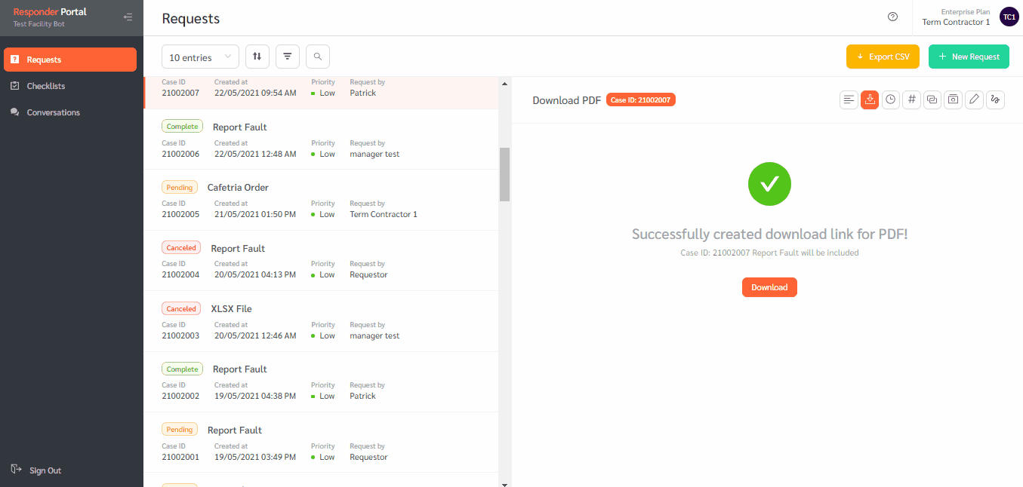Click the archive box icon
The height and width of the screenshot is (487, 1023).
(954, 100)
